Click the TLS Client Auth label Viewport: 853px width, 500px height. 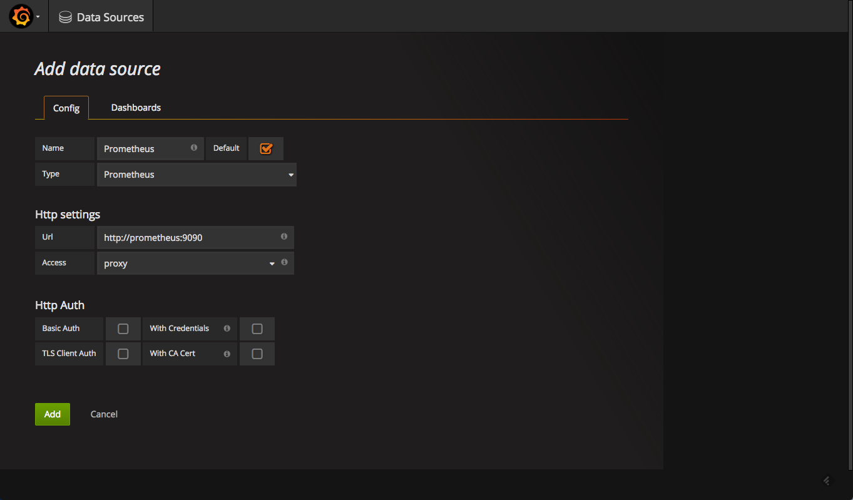point(69,354)
